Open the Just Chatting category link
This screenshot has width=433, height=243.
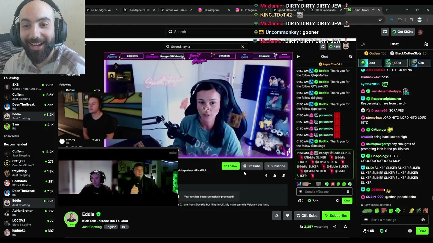pyautogui.click(x=92, y=227)
